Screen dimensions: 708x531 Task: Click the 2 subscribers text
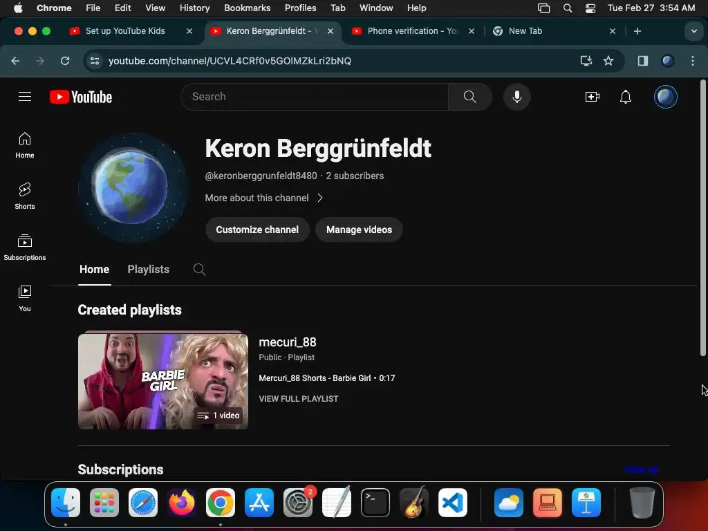355,176
